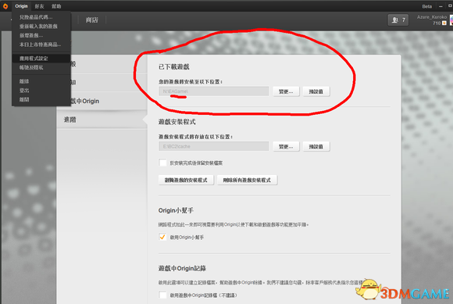
Task: Click 變更 button for game installers location
Action: [x=286, y=146]
